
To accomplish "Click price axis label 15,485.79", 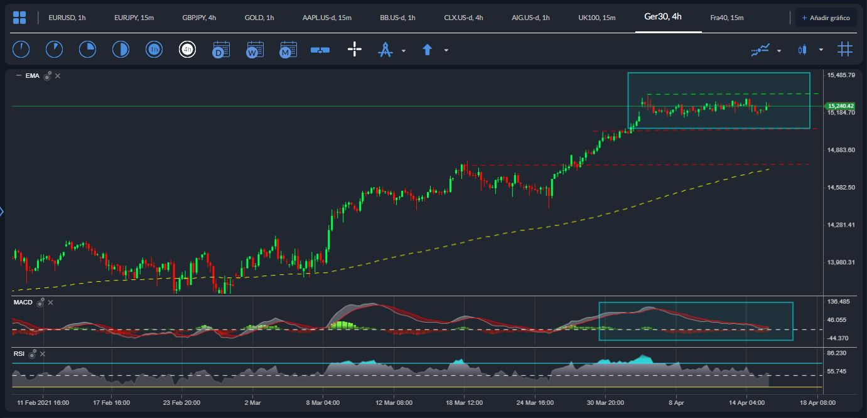I will 841,75.
